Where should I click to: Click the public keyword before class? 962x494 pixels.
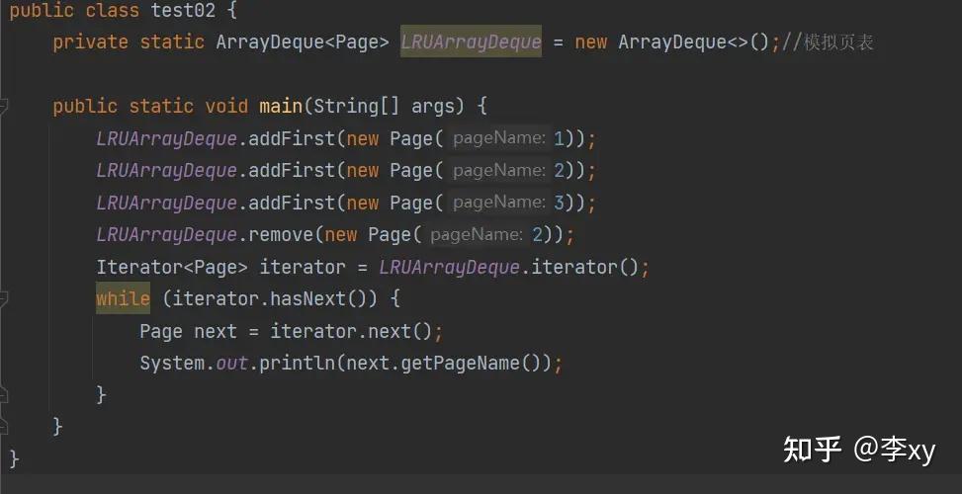[x=42, y=11]
